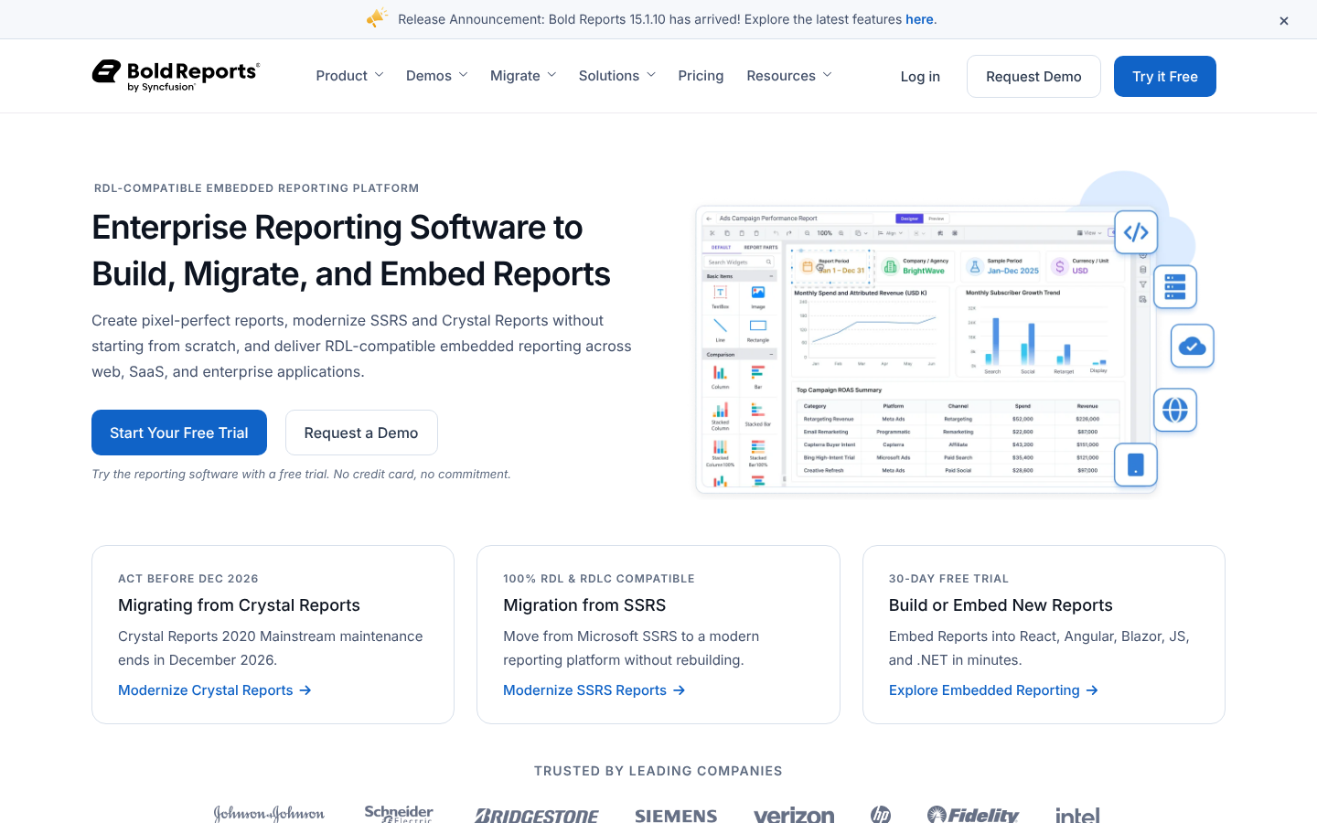Viewport: 1317px width, 823px height.
Task: Click the Fidelity logo
Action: 972,814
